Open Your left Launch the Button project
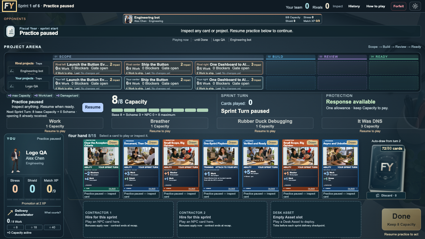The width and height of the screenshot is (425, 239). [87, 83]
